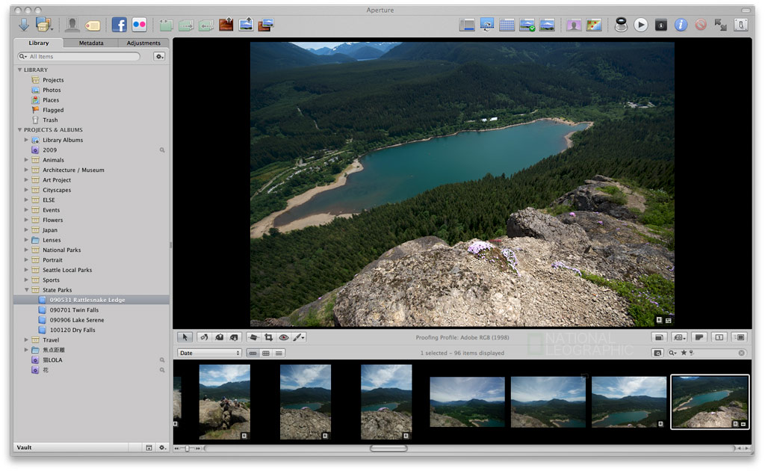Click the browser search field with star
Image resolution: width=765 pixels, height=471 pixels.
point(707,353)
